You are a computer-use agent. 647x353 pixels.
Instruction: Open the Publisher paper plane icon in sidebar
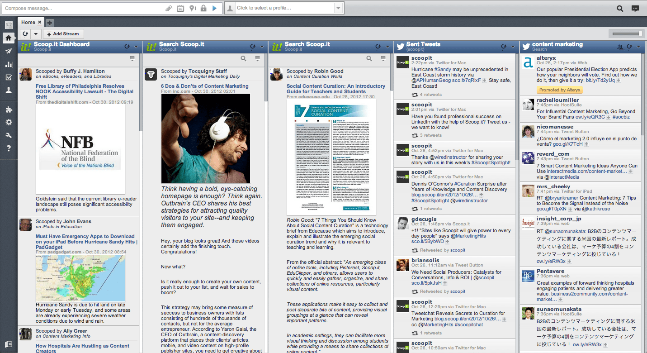(x=9, y=51)
